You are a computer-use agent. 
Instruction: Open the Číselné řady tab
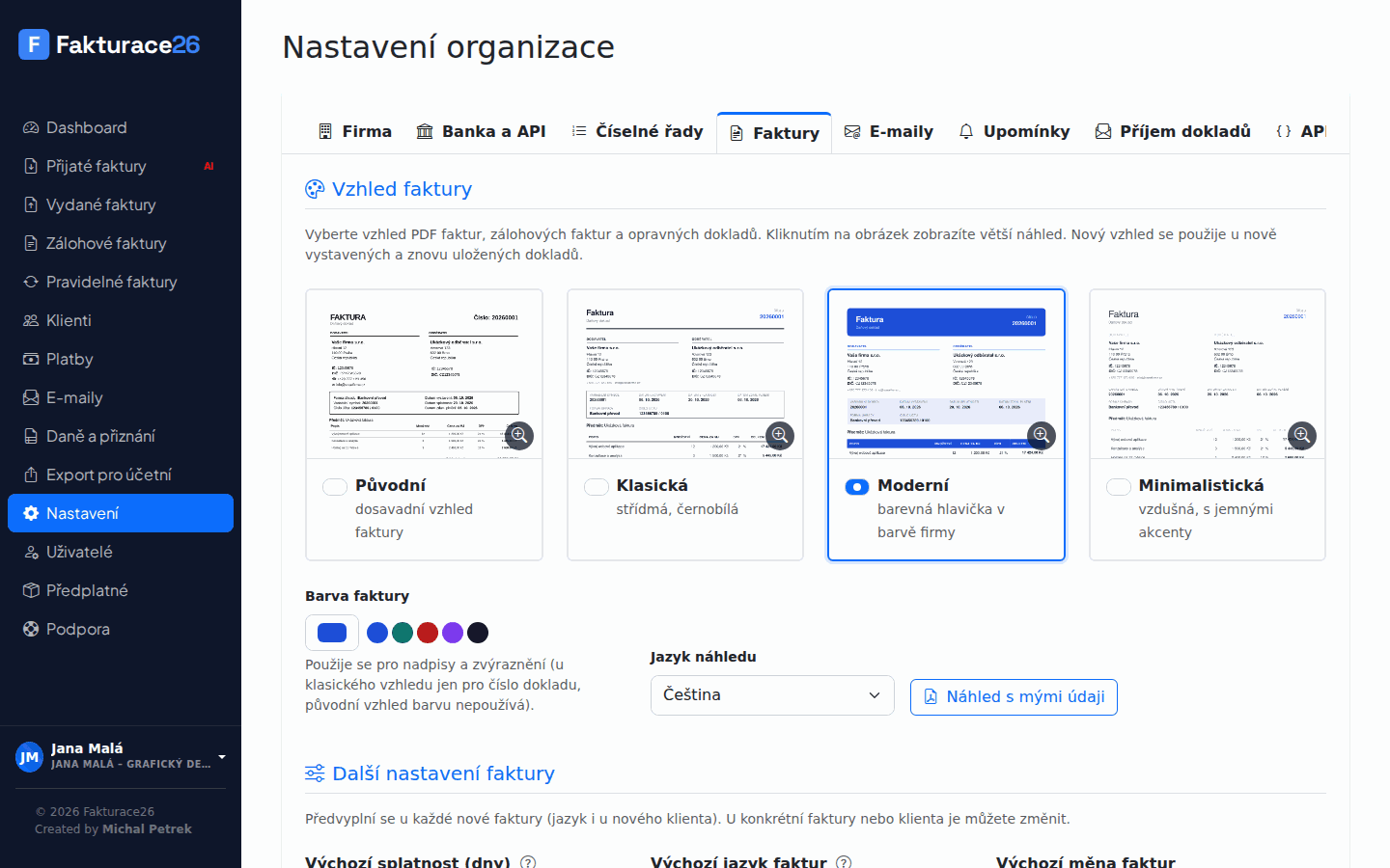637,132
